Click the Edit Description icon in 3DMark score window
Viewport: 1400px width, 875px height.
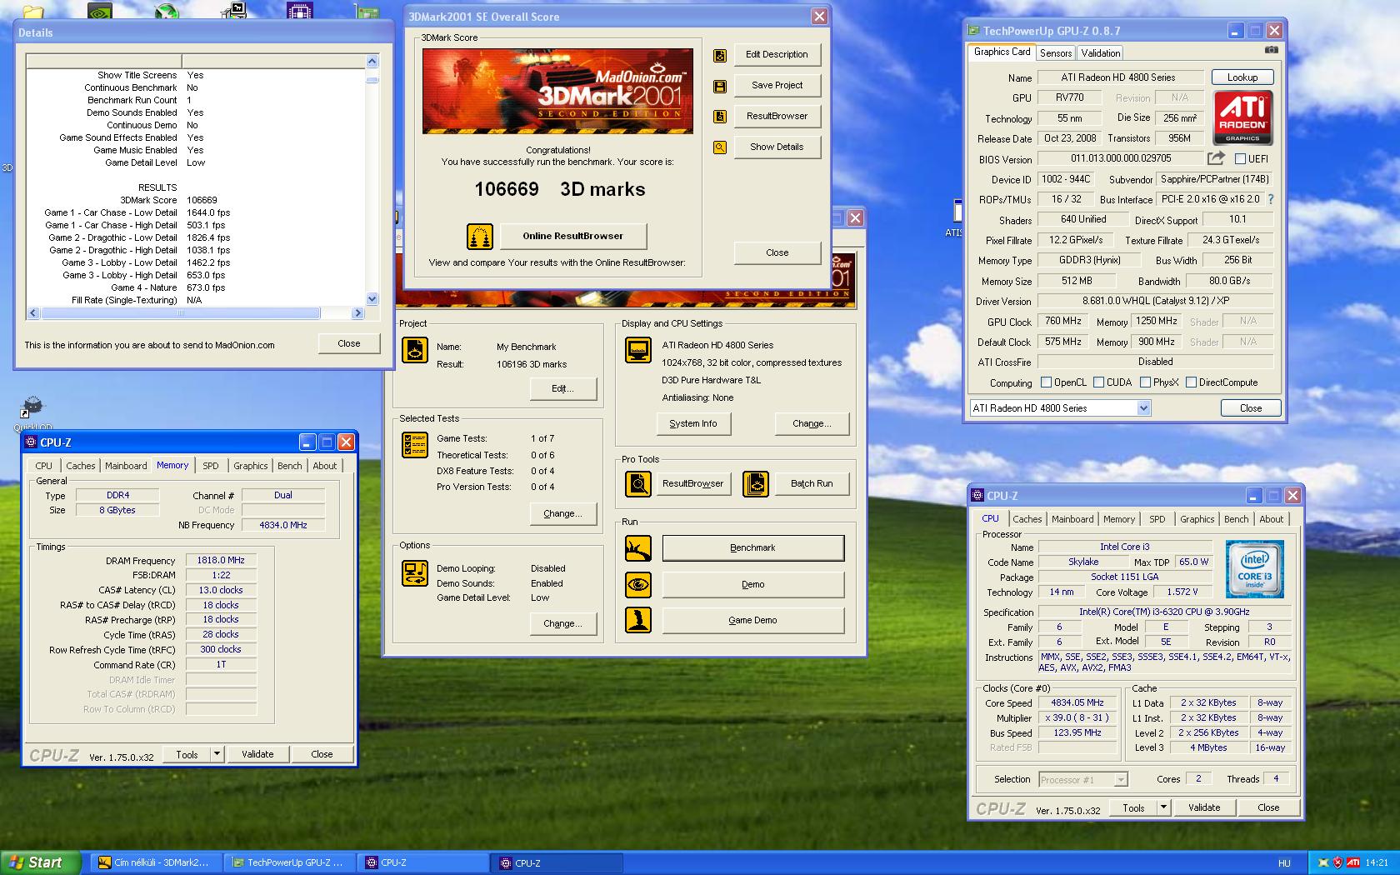(x=720, y=56)
